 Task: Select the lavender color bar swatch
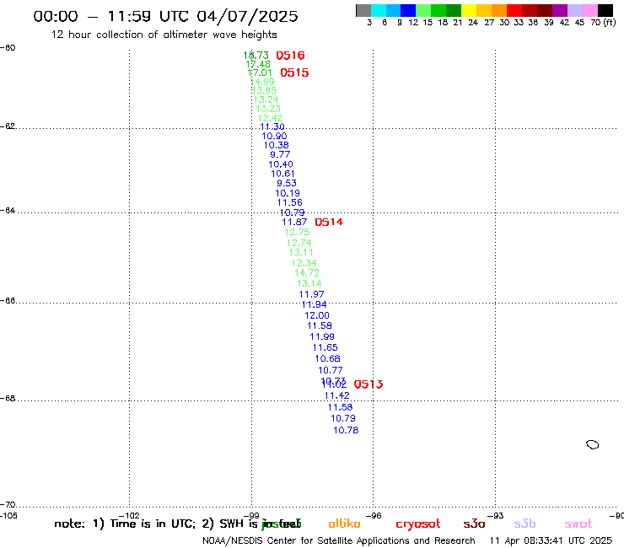pos(574,10)
